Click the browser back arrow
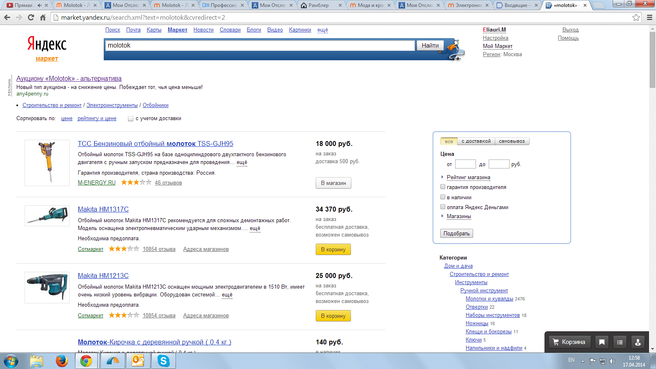Screen dimensions: 656x369 (7, 18)
